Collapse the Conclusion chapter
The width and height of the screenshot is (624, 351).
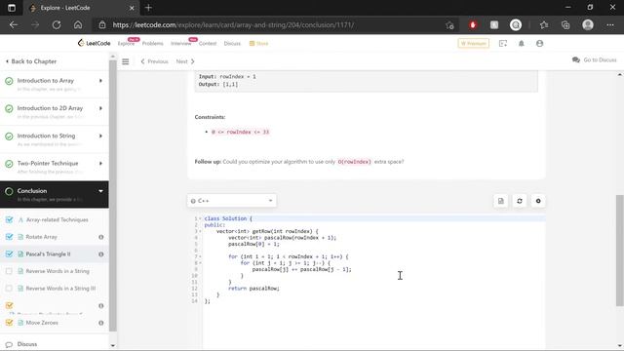coord(100,191)
